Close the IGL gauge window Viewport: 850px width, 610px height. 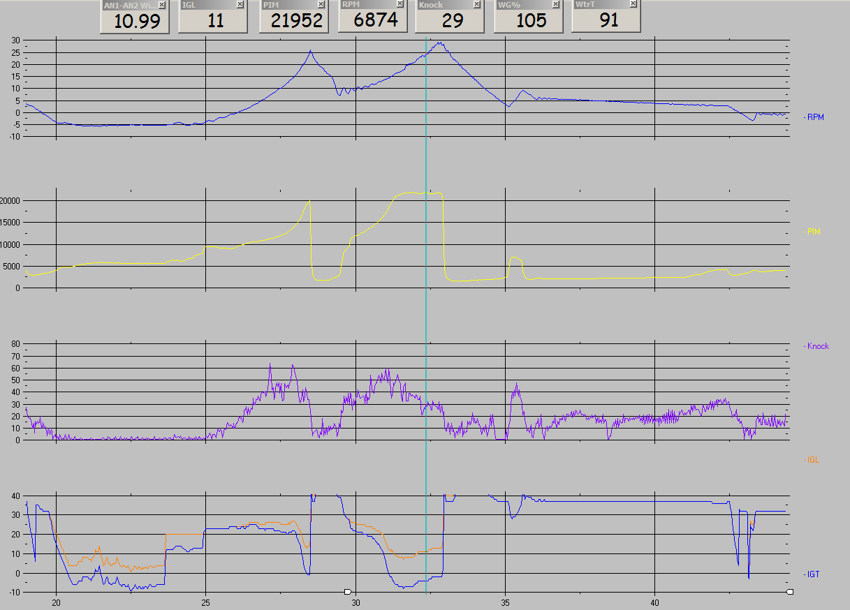[240, 5]
